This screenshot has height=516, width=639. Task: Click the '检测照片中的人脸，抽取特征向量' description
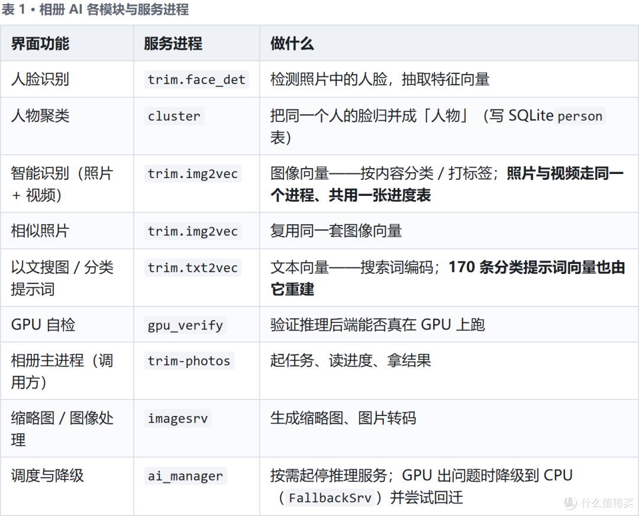pyautogui.click(x=380, y=79)
